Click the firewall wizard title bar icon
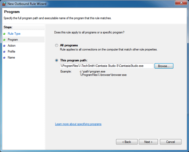This screenshot has height=152, width=189. pos(4,4)
